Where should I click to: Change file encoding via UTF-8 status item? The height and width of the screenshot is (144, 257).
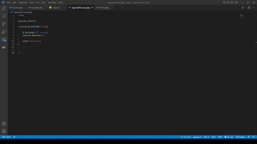[x=206, y=137]
